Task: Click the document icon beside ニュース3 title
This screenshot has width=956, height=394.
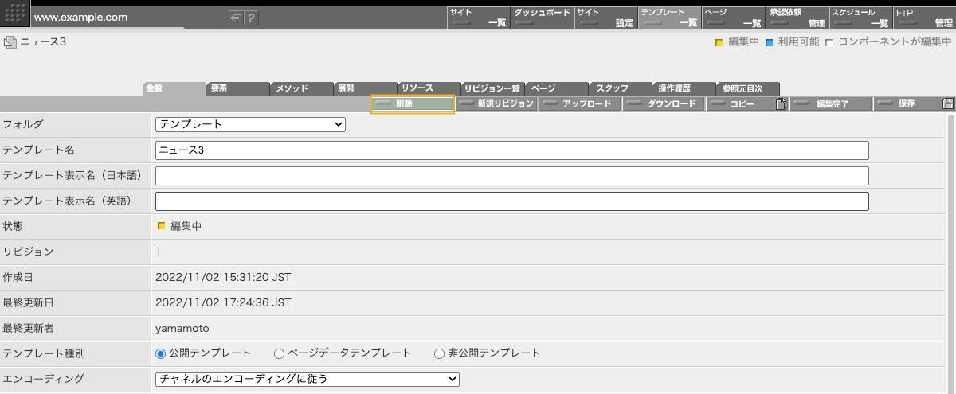Action: [10, 42]
